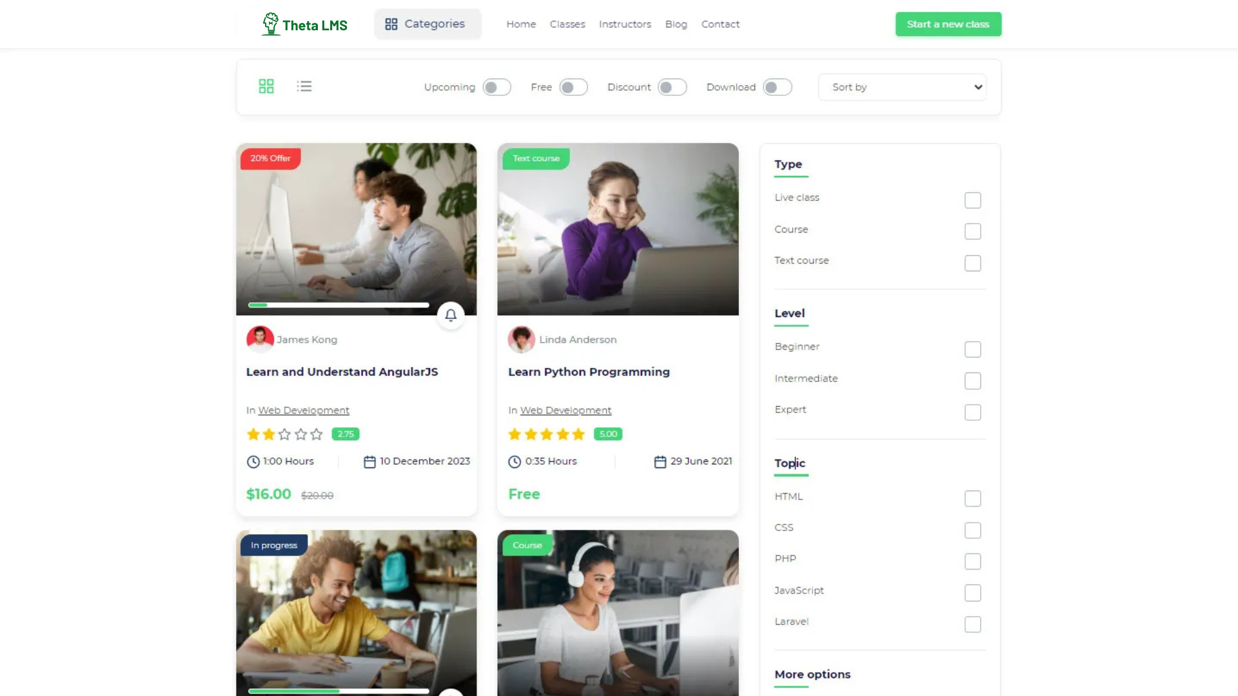Turn on the Free filter switch
The image size is (1238, 696).
pos(573,87)
